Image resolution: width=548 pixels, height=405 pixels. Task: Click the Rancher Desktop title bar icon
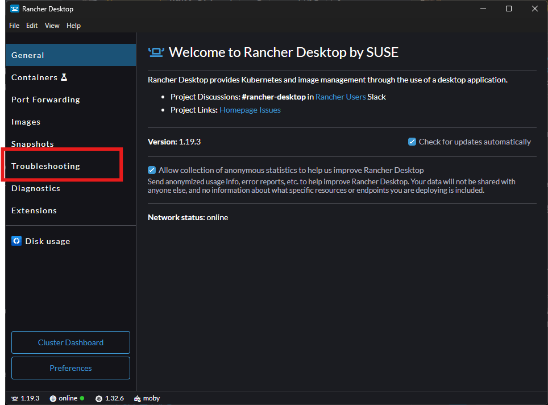tap(15, 9)
